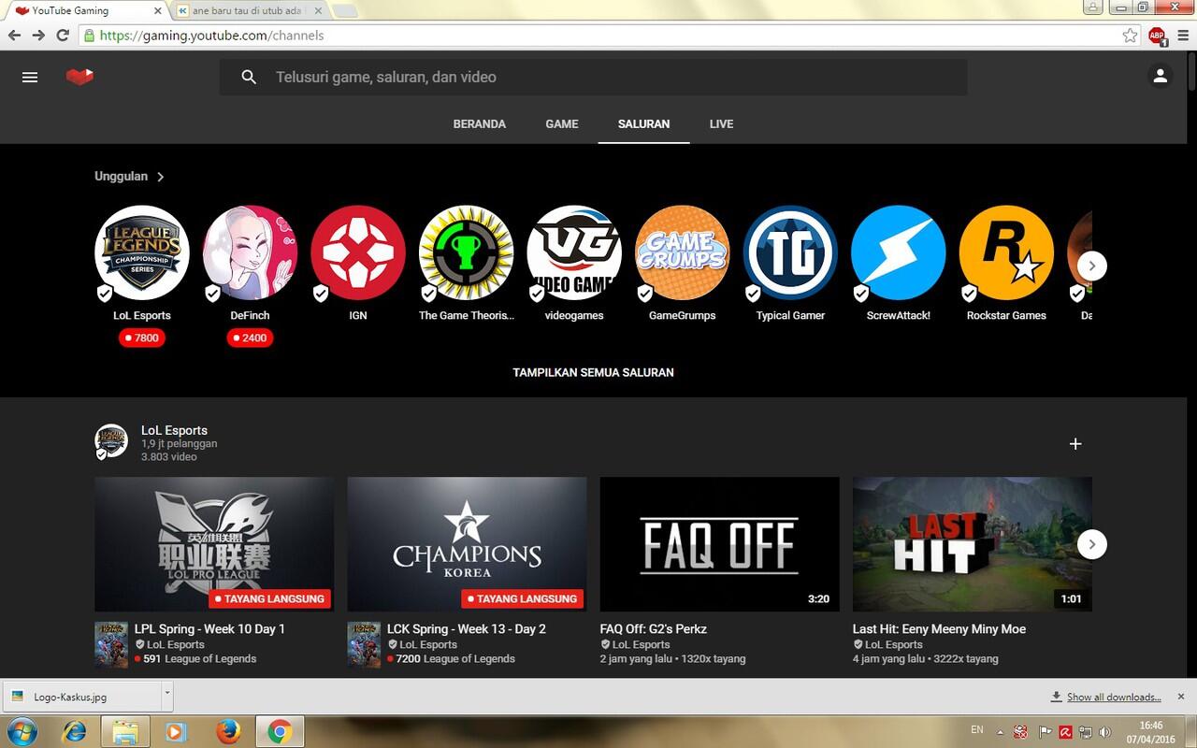The width and height of the screenshot is (1197, 748).
Task: Open the LoL Esports featured channel avatar
Action: click(x=142, y=252)
